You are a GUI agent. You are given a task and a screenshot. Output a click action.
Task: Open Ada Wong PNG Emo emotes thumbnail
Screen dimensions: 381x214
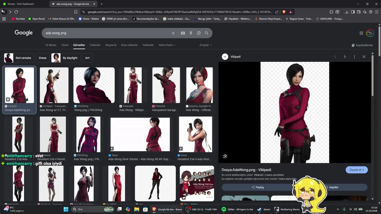click(x=197, y=184)
